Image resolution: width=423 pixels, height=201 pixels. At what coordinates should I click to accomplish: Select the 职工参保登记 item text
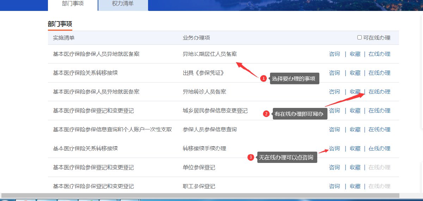click(199, 186)
